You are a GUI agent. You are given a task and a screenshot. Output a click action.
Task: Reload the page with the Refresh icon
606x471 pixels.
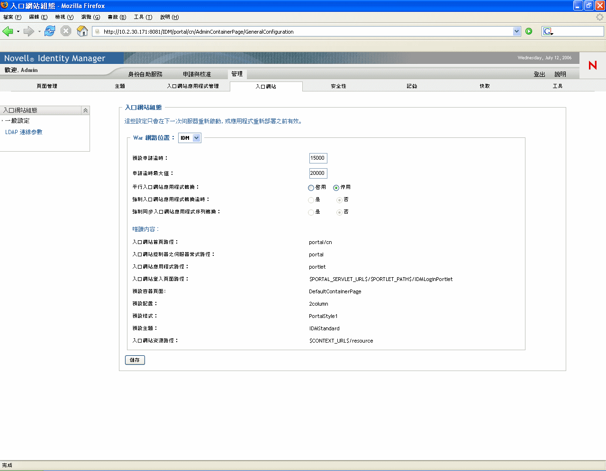50,31
